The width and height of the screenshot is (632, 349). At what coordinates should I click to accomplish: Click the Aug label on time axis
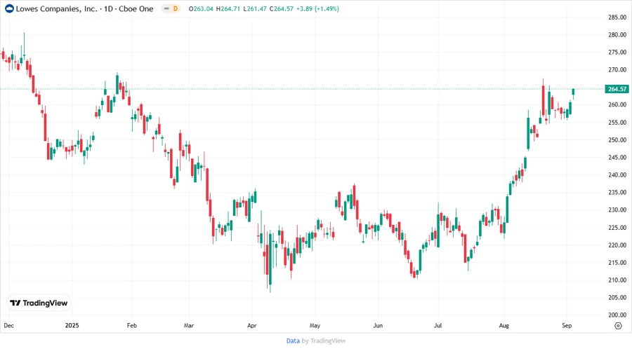[503, 325]
